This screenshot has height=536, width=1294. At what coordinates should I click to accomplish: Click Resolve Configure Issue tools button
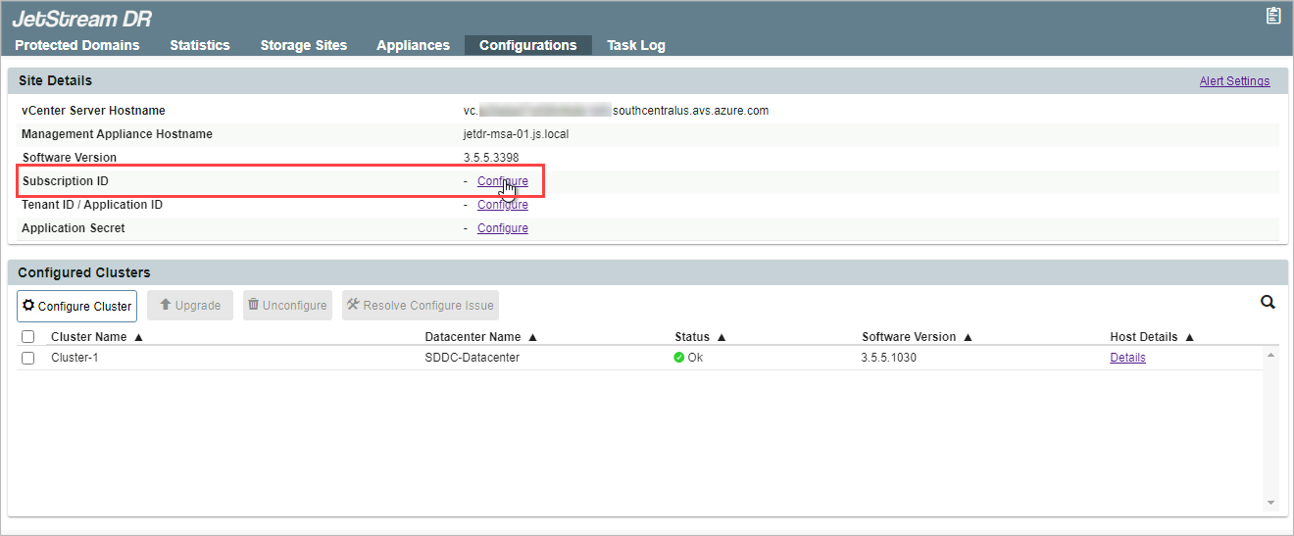pos(421,306)
